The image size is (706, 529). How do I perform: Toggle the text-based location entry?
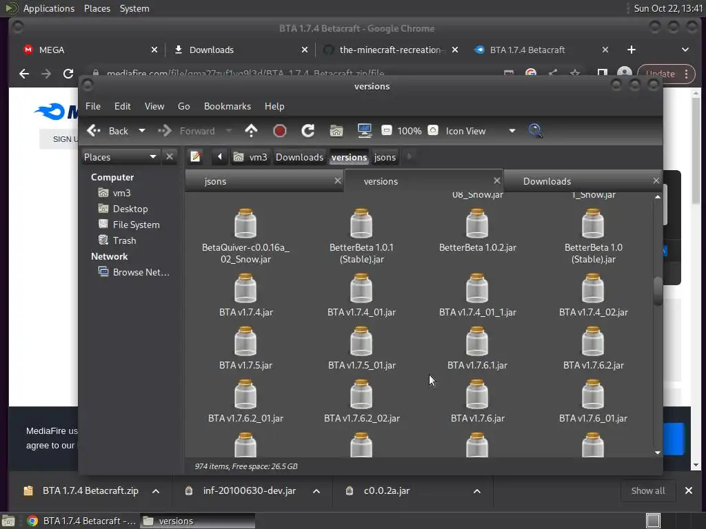(196, 157)
